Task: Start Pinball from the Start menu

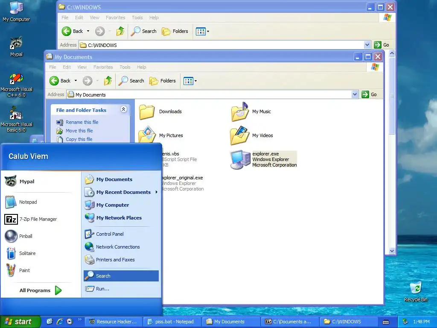Action: [x=41, y=236]
